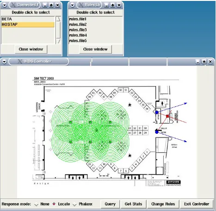Click scroll-down arrow in Connected list
The height and width of the screenshot is (211, 216).
(x=58, y=41)
